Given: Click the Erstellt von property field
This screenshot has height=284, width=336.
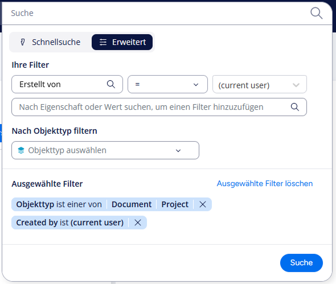Looking at the screenshot, I should pos(67,84).
